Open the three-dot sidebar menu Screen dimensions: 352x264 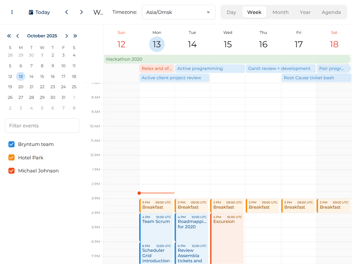(12, 12)
